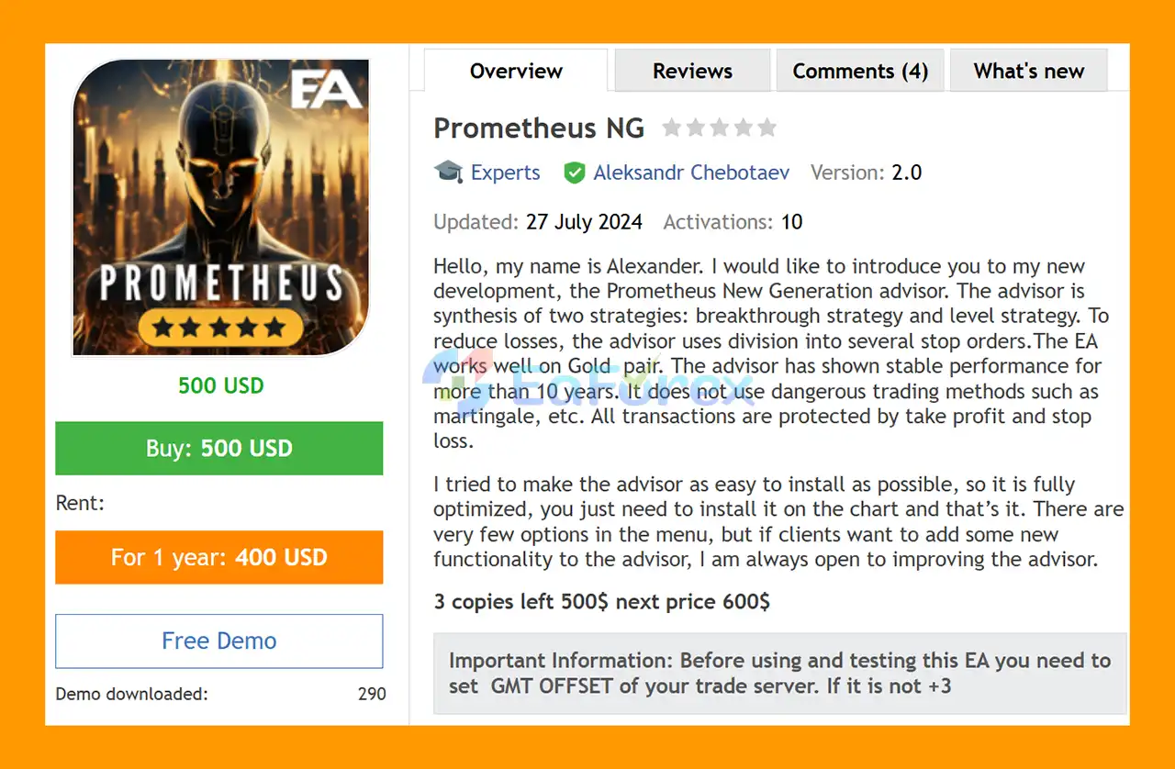Select the first gray rating star
The image size is (1175, 769).
point(672,128)
